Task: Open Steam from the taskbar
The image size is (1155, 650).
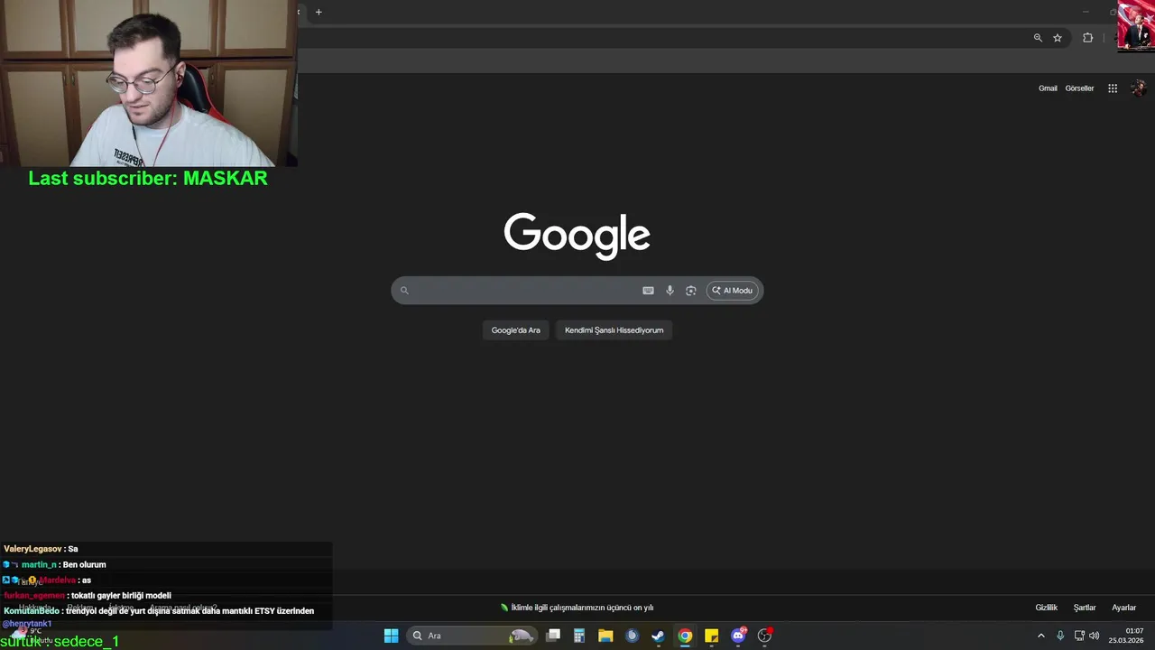Action: (658, 636)
